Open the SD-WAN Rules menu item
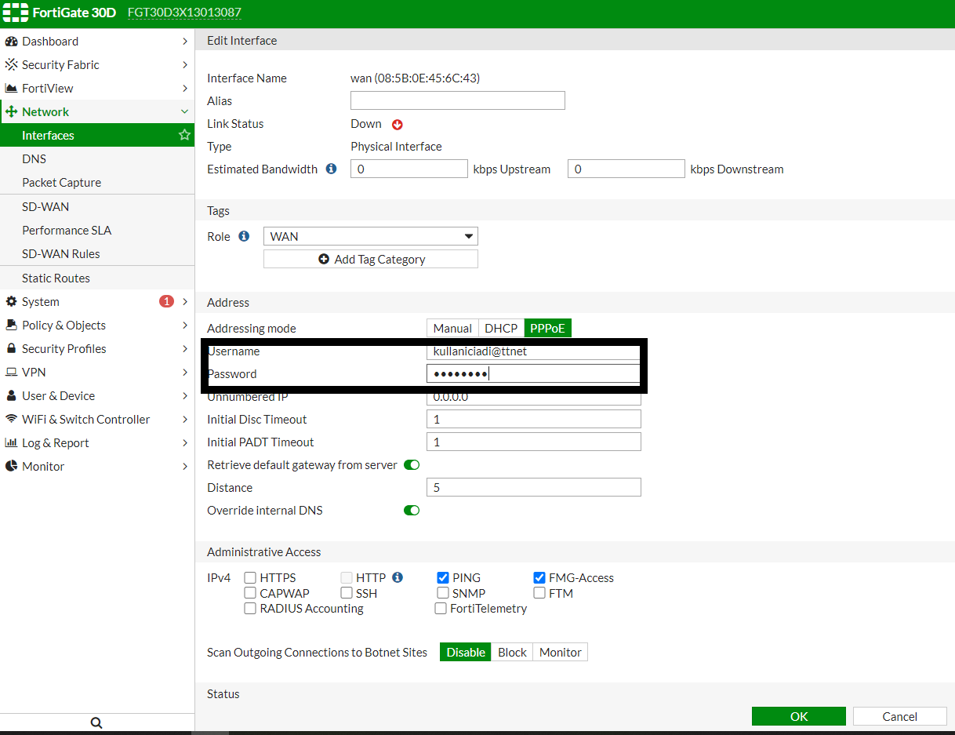Viewport: 955px width, 735px height. pos(97,254)
